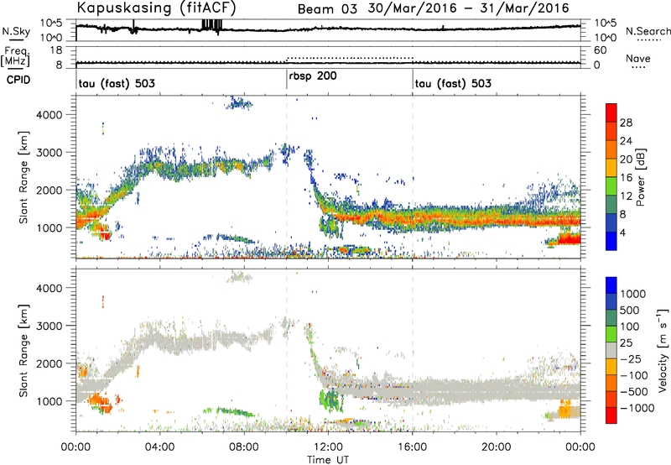Click the date range '30/Mar/2016 - 31/Mar/2016'
The height and width of the screenshot is (465, 671).
click(x=469, y=8)
